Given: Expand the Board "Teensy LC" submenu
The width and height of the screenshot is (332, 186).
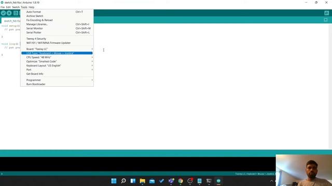Looking at the screenshot, I should pyautogui.click(x=57, y=49).
